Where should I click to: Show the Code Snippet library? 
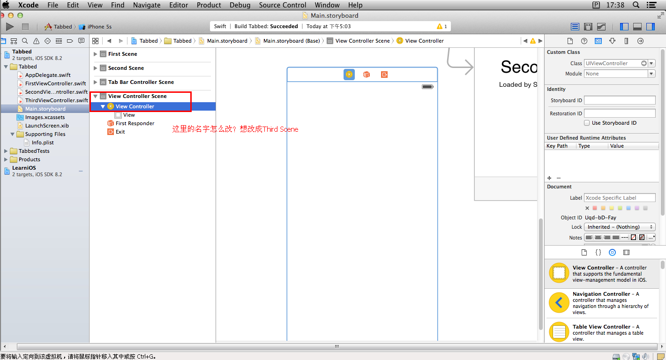pos(598,252)
